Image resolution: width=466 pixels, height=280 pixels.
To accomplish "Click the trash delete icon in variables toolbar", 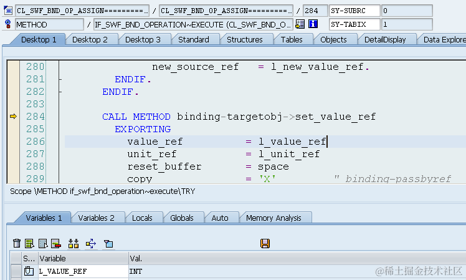I will [x=17, y=243].
